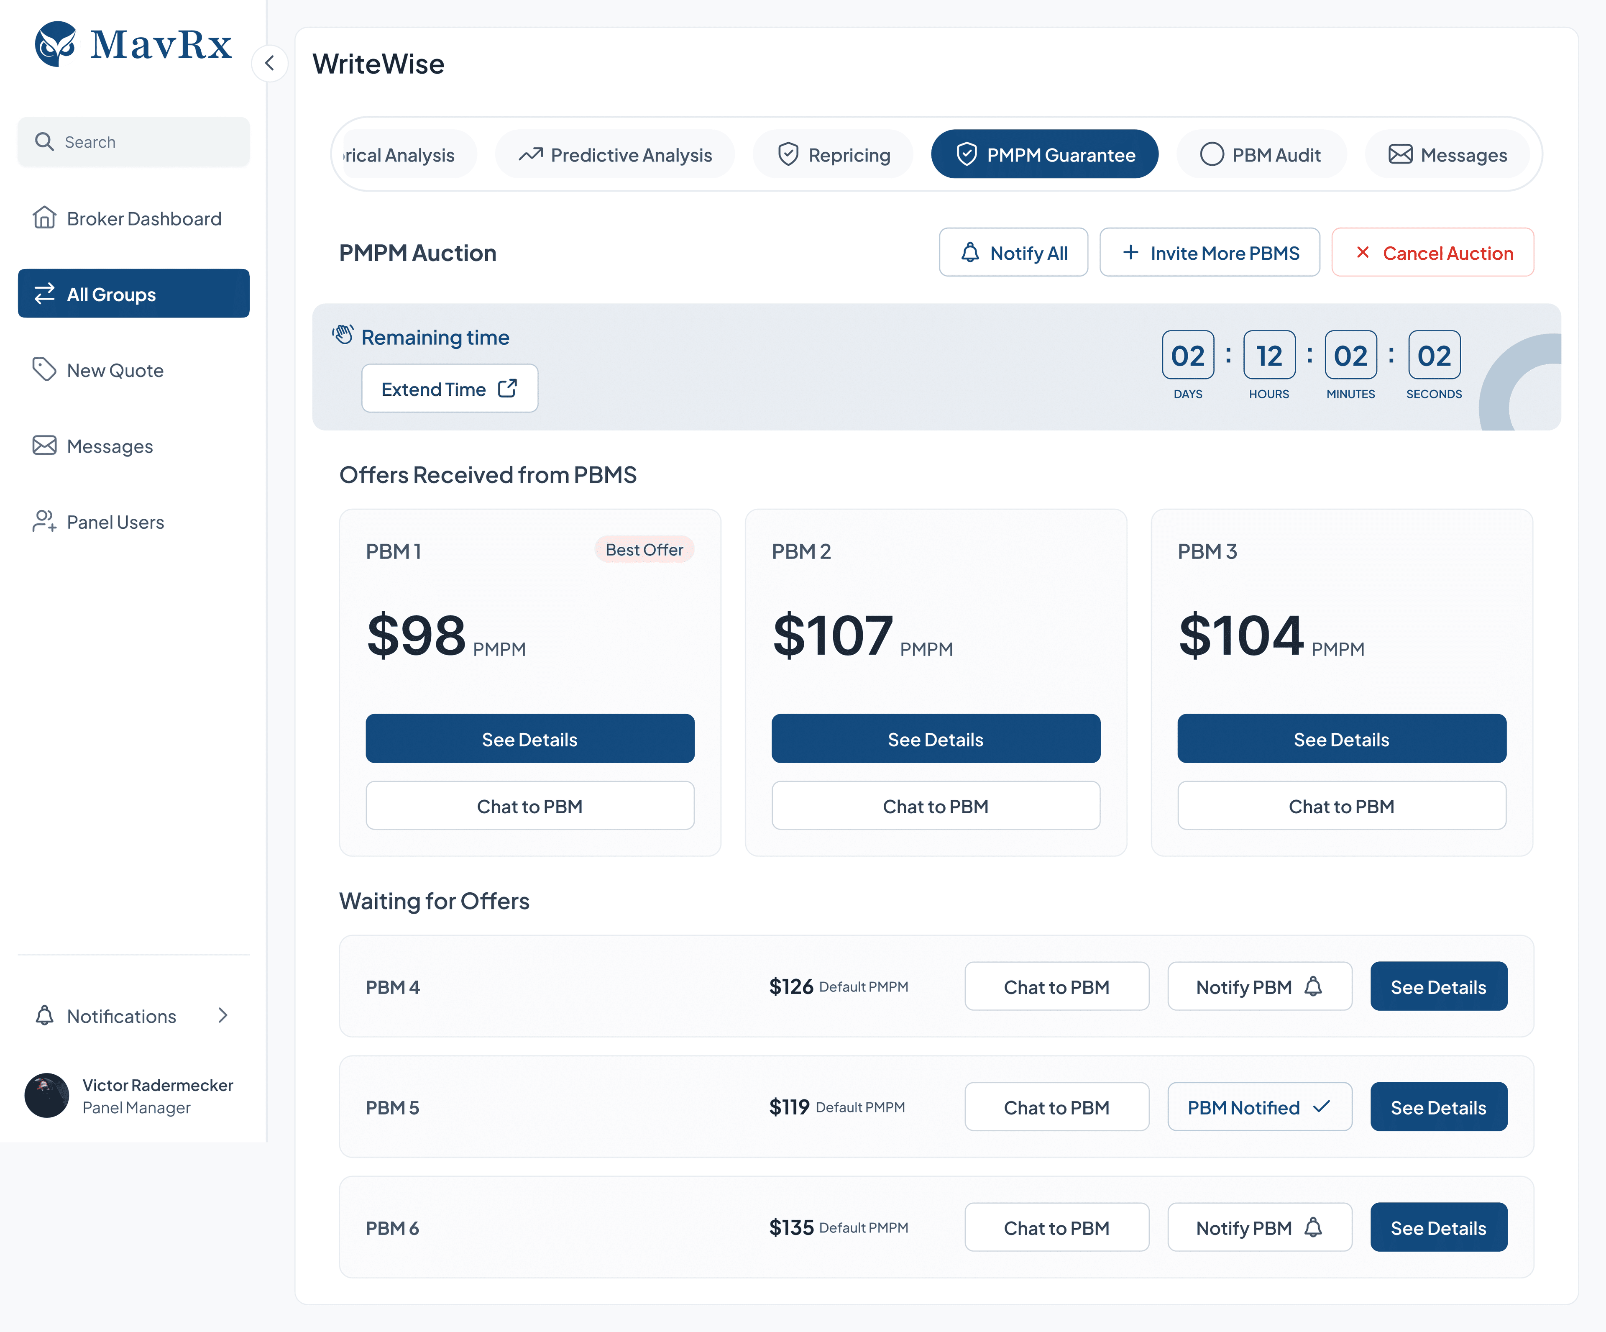Click the Cancel Auction button

(1432, 253)
